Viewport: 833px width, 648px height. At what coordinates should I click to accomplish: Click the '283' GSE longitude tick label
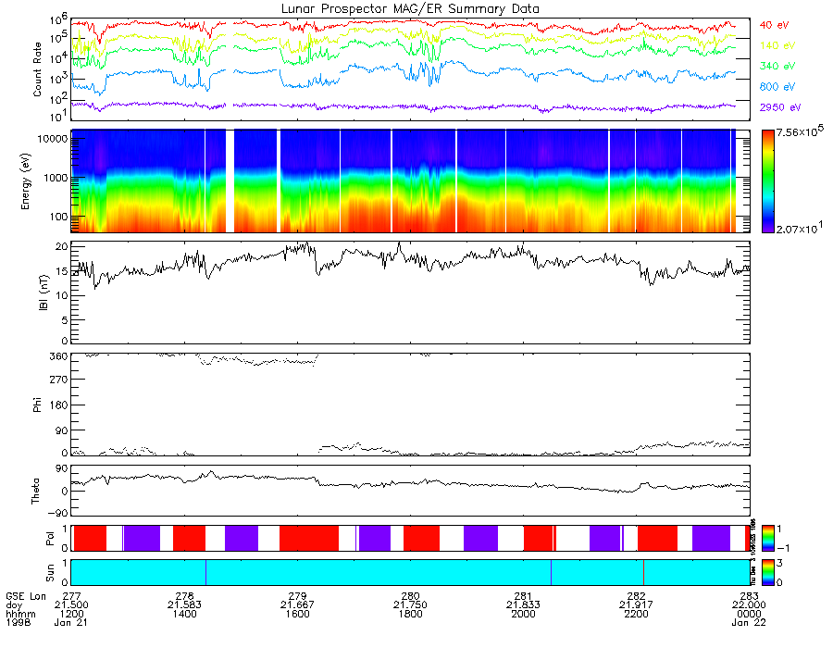[x=749, y=596]
